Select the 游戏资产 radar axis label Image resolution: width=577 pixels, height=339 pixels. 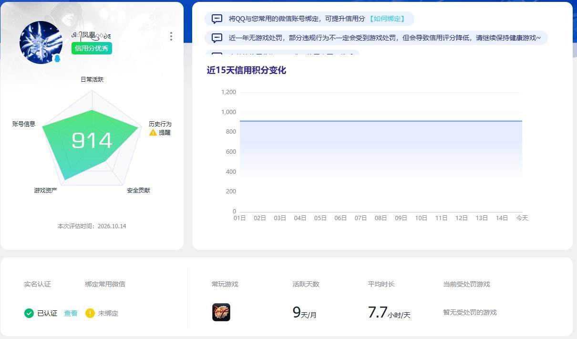tap(45, 190)
